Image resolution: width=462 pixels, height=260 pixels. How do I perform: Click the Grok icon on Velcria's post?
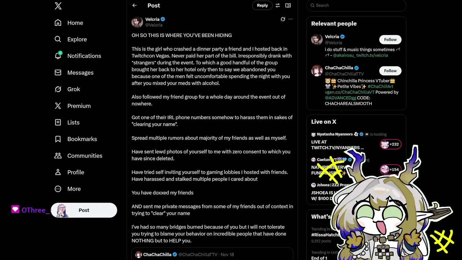point(283,19)
